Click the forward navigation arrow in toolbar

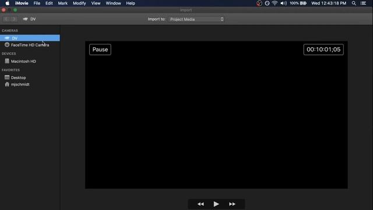pos(14,19)
